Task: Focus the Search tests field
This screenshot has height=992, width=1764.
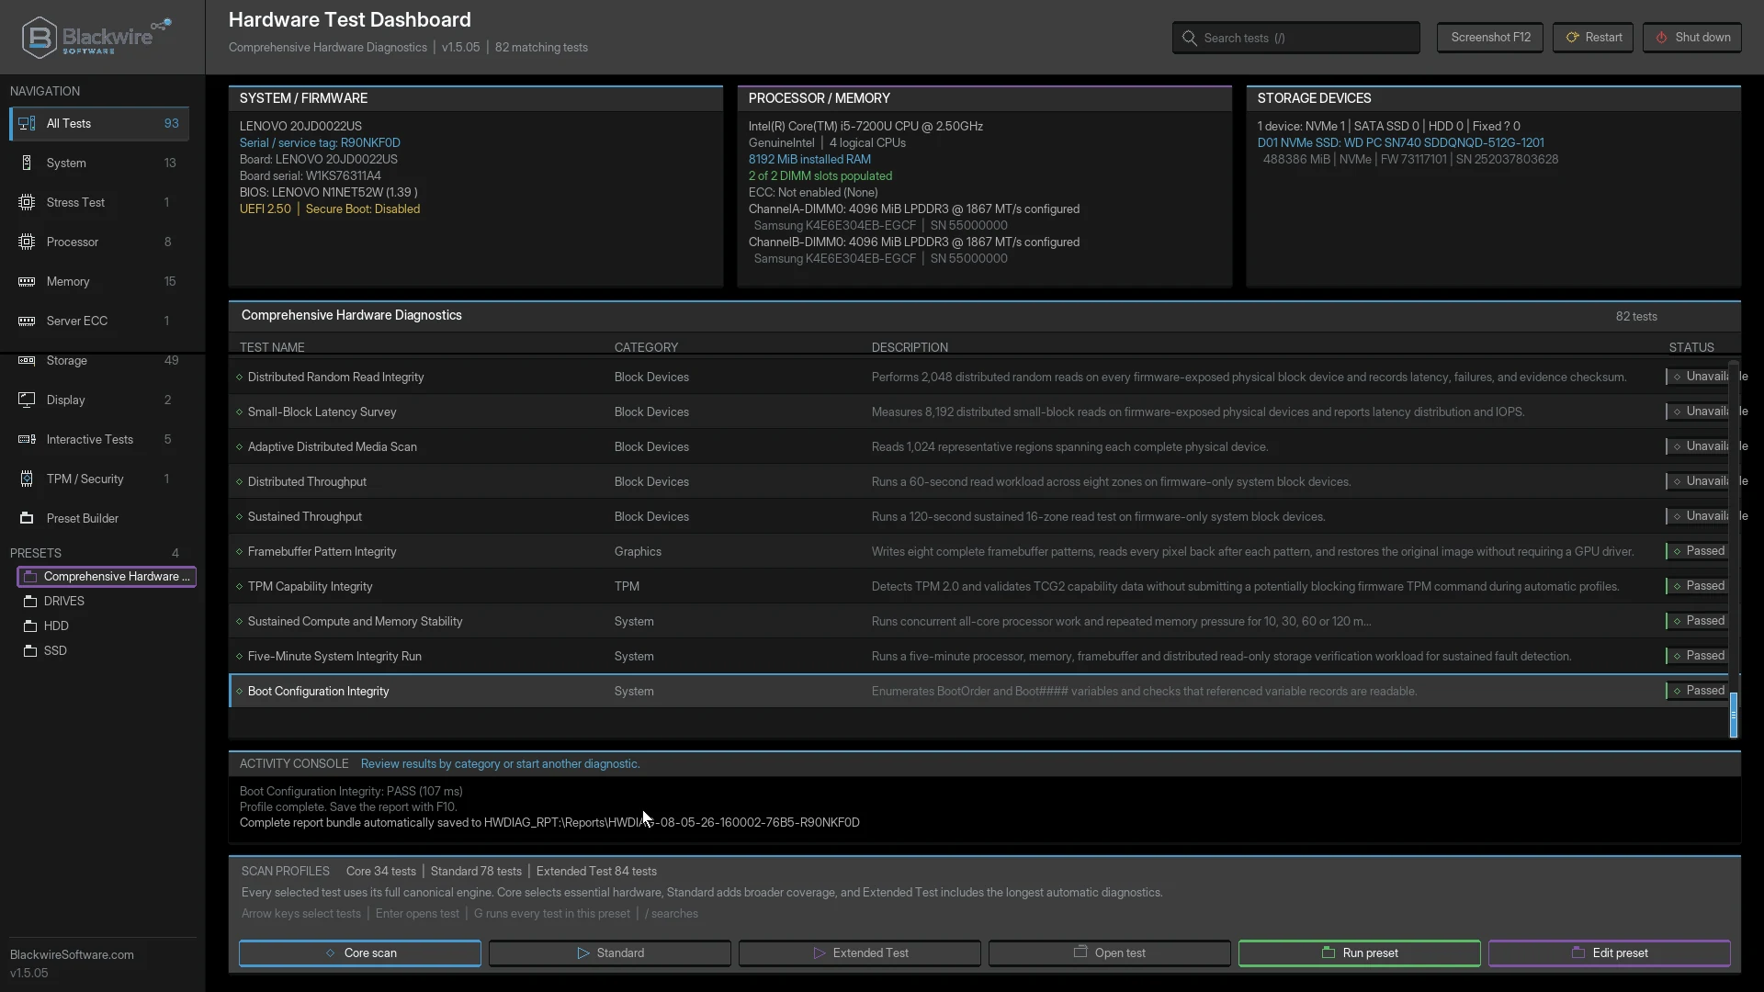Action: pos(1295,38)
